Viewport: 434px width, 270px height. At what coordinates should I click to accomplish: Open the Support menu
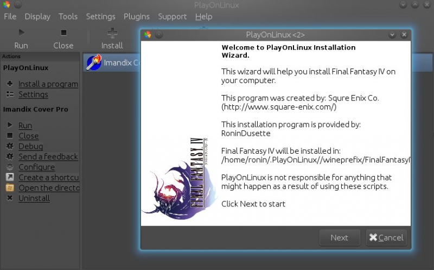click(x=172, y=17)
